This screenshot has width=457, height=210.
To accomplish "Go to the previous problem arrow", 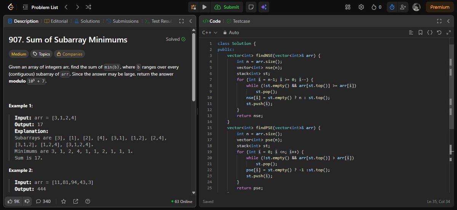I will point(66,7).
